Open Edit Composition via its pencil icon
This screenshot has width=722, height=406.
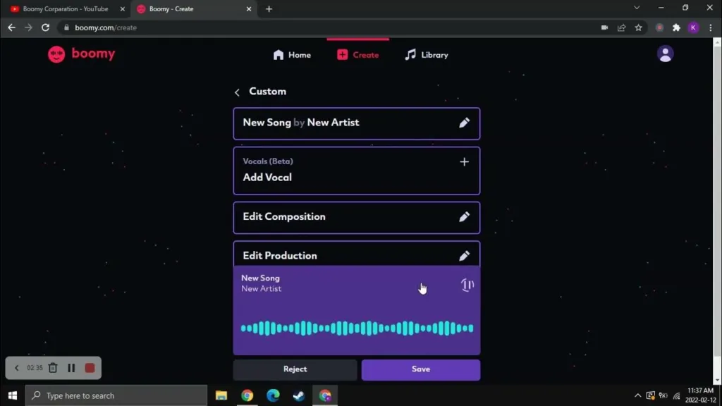click(x=464, y=217)
